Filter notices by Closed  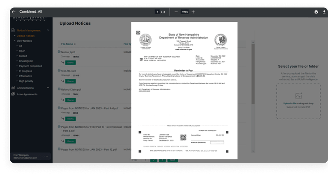[x=23, y=56]
